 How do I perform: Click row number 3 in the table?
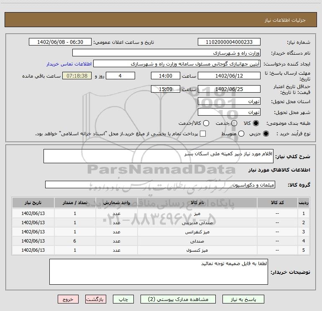[x=304, y=232]
